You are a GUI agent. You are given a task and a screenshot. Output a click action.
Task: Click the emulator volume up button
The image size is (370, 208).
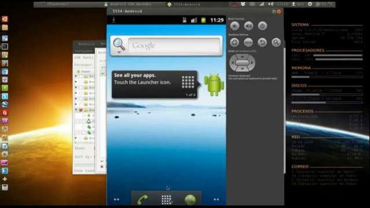point(249,26)
